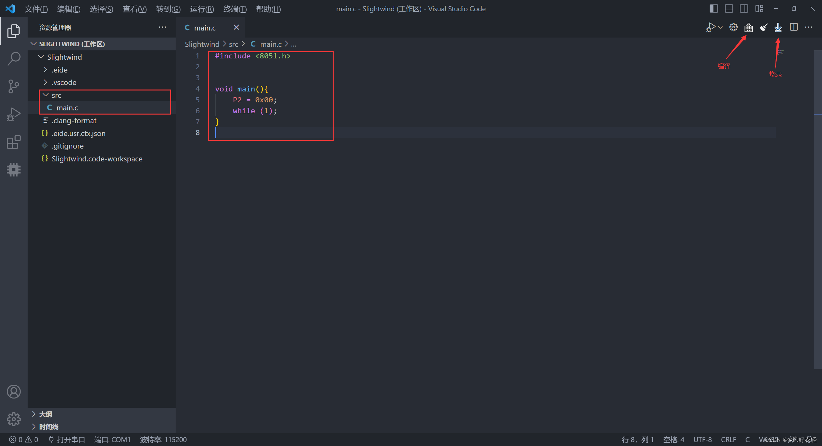Open the Search view in activity bar
The image size is (822, 446).
[13, 59]
